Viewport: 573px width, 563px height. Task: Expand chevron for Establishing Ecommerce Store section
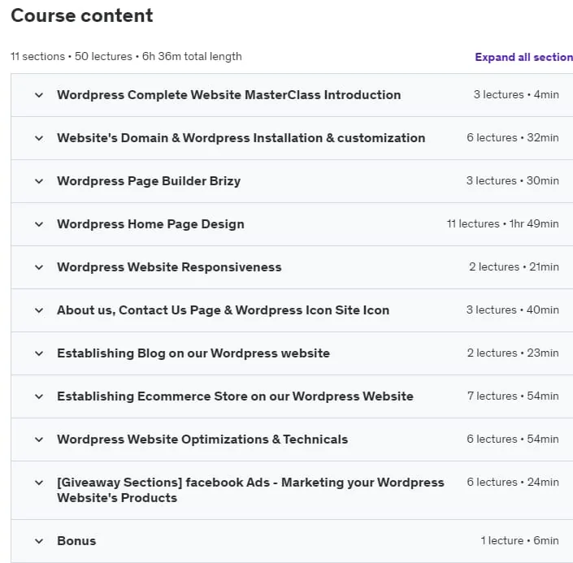pos(39,396)
